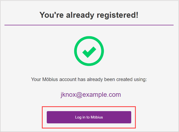The width and height of the screenshot is (179, 132).
Task: Click the account already created message text
Action: click(x=89, y=80)
